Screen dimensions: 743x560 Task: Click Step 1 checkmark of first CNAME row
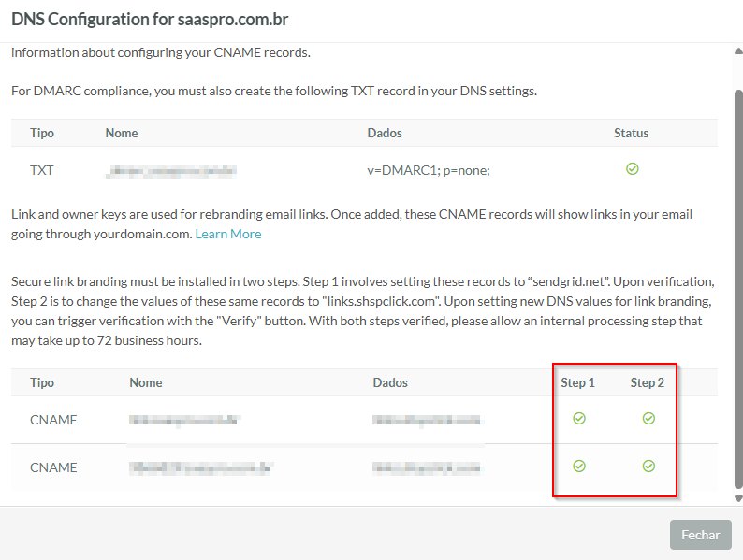[578, 419]
